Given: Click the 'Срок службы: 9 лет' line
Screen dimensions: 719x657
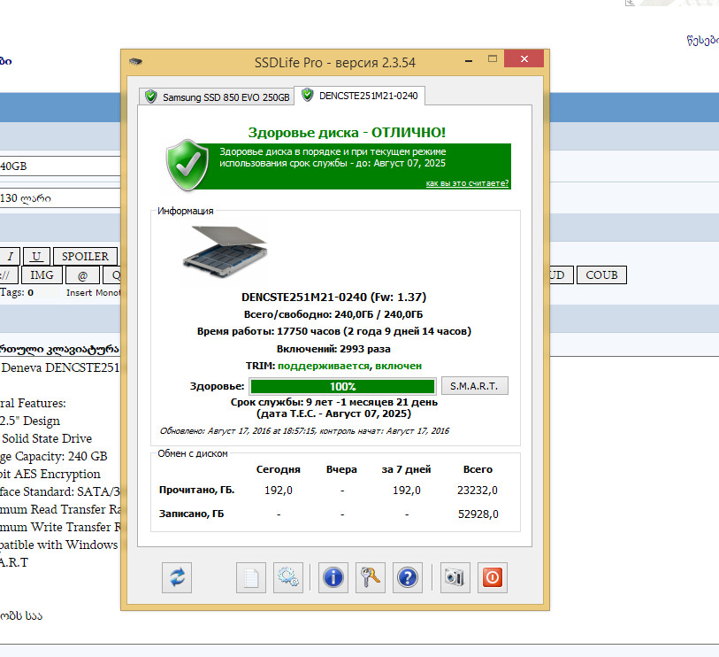Looking at the screenshot, I should click(x=334, y=402).
